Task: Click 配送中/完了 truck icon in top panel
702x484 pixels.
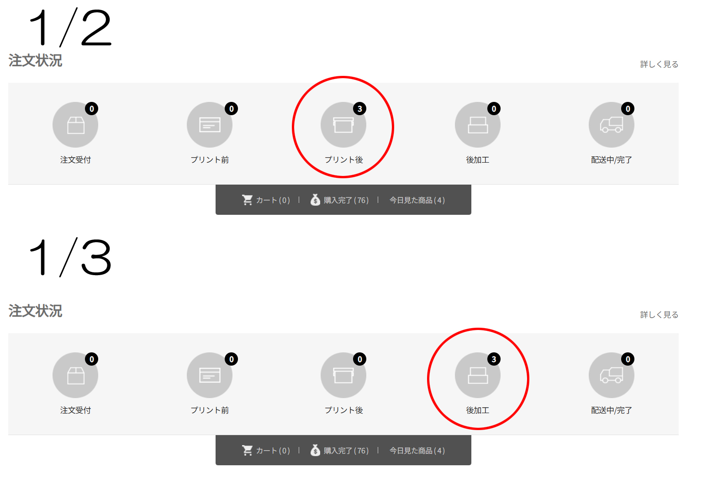Action: pyautogui.click(x=612, y=125)
